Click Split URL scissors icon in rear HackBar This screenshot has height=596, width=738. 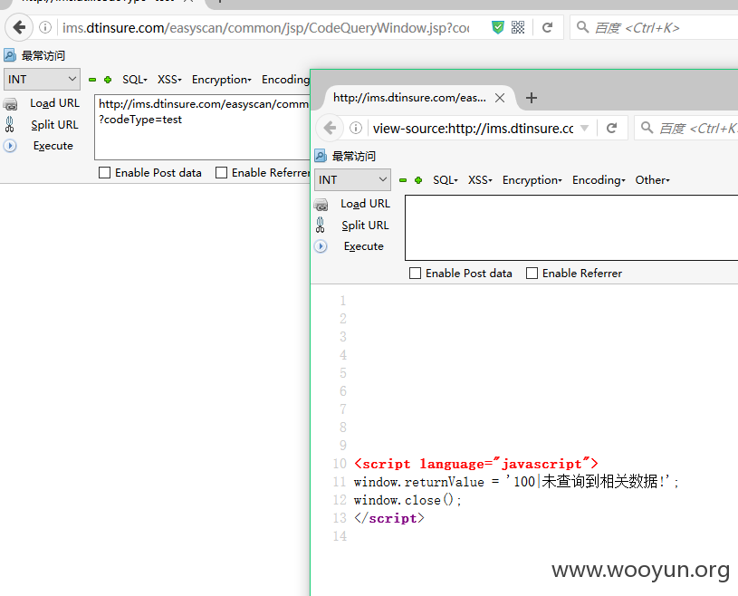coord(9,124)
